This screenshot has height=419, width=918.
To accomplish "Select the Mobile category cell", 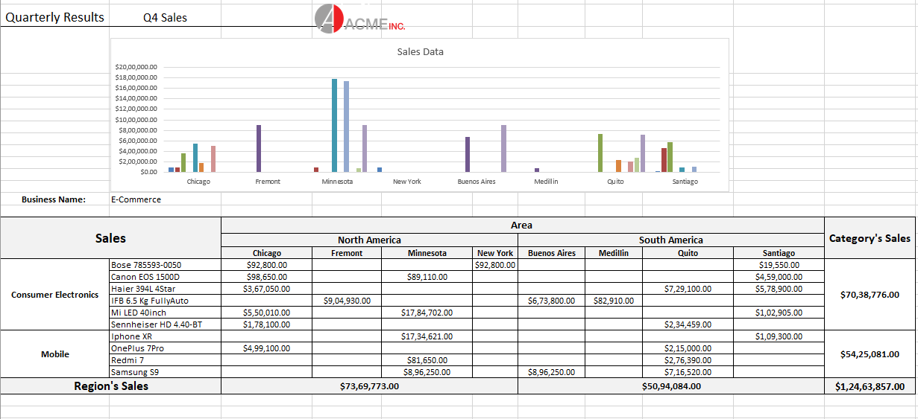I will click(55, 354).
